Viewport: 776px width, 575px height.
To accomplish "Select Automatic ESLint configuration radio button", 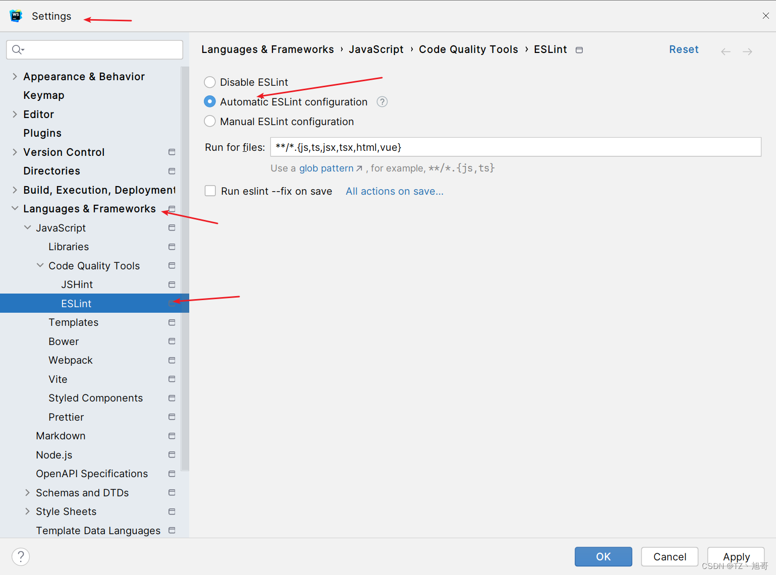I will click(x=210, y=102).
